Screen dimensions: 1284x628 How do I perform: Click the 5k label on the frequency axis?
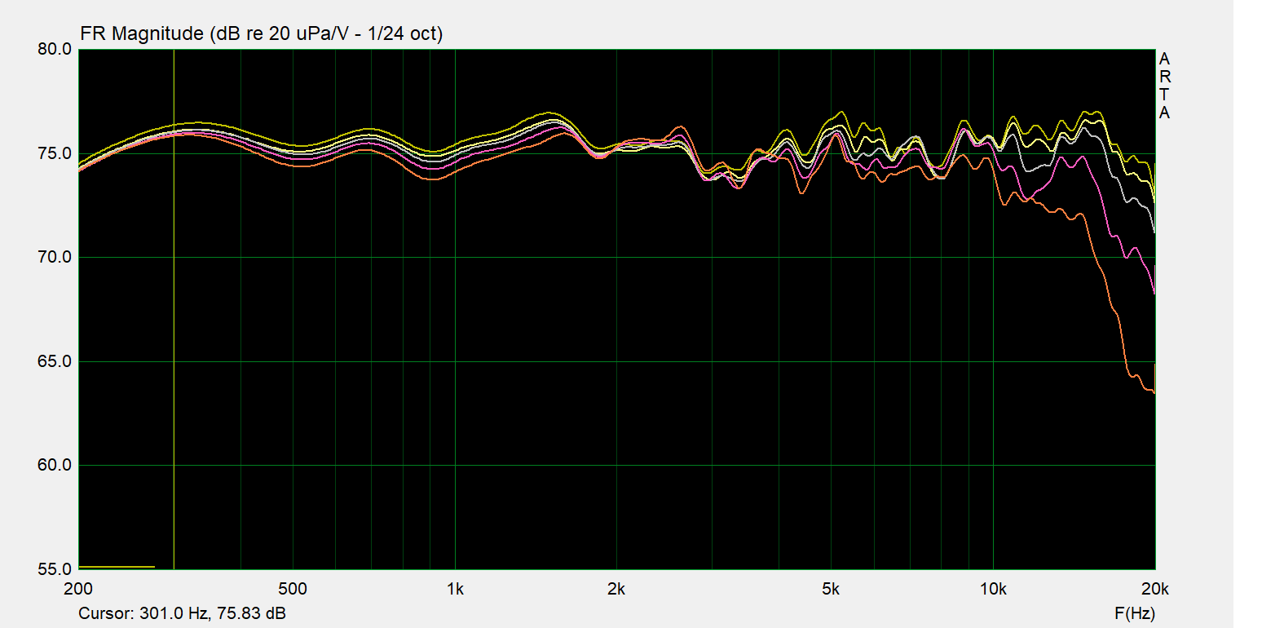[x=831, y=589]
